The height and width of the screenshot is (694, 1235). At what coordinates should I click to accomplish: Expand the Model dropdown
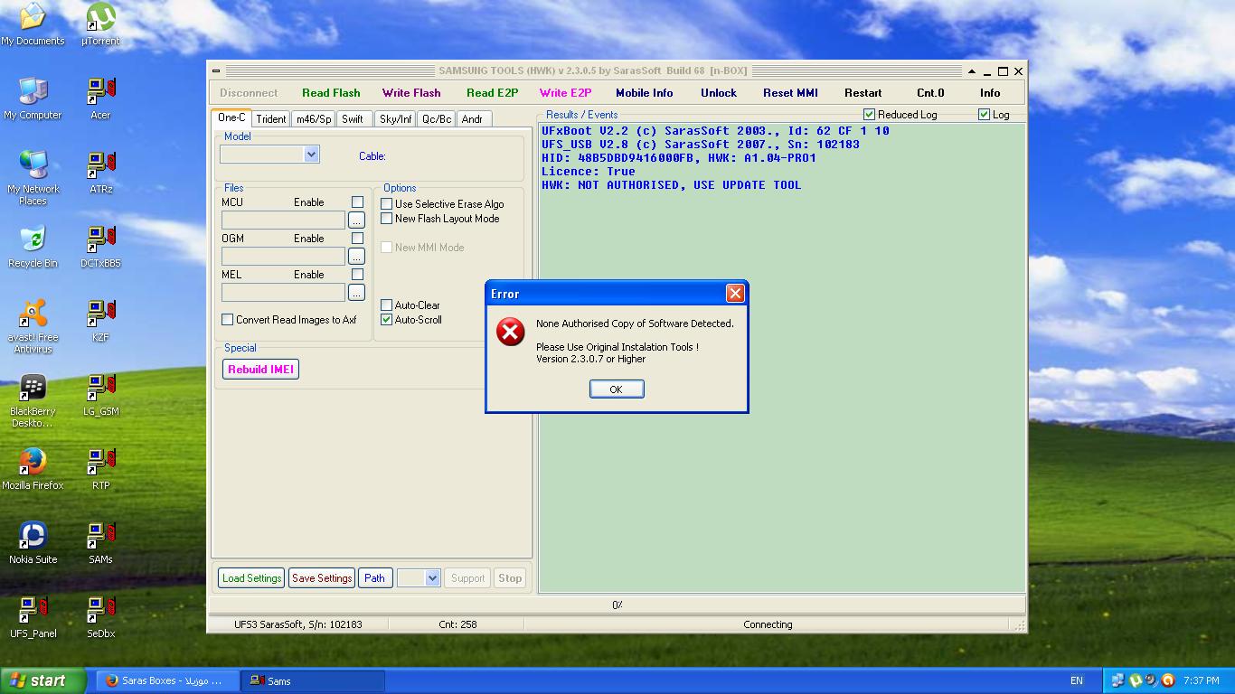point(312,155)
